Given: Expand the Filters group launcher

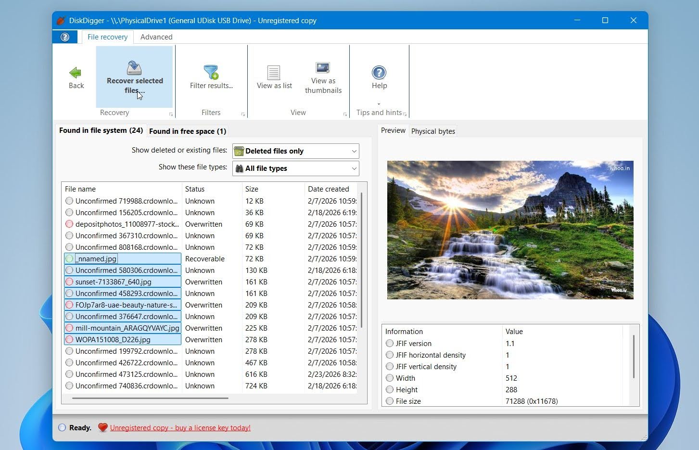Looking at the screenshot, I should [x=243, y=115].
